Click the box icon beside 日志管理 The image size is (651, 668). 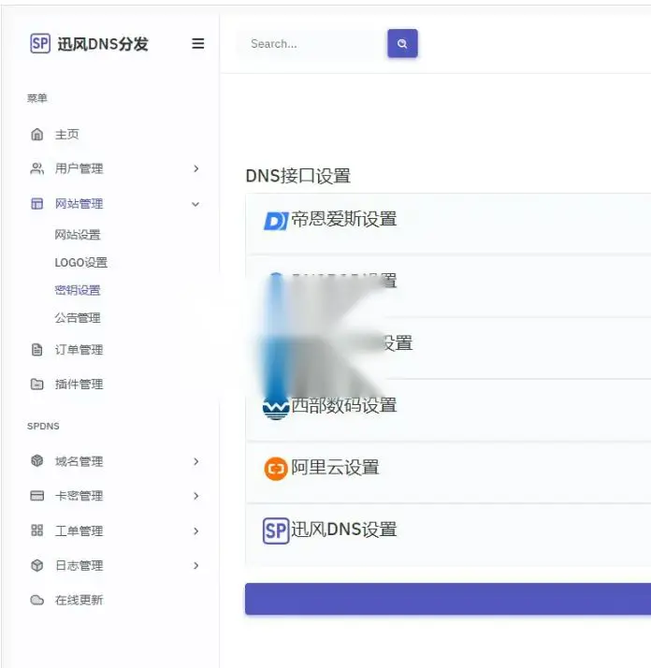click(37, 565)
